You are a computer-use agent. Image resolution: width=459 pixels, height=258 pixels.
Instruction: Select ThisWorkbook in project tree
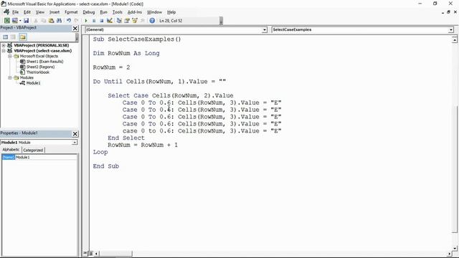pyautogui.click(x=38, y=72)
